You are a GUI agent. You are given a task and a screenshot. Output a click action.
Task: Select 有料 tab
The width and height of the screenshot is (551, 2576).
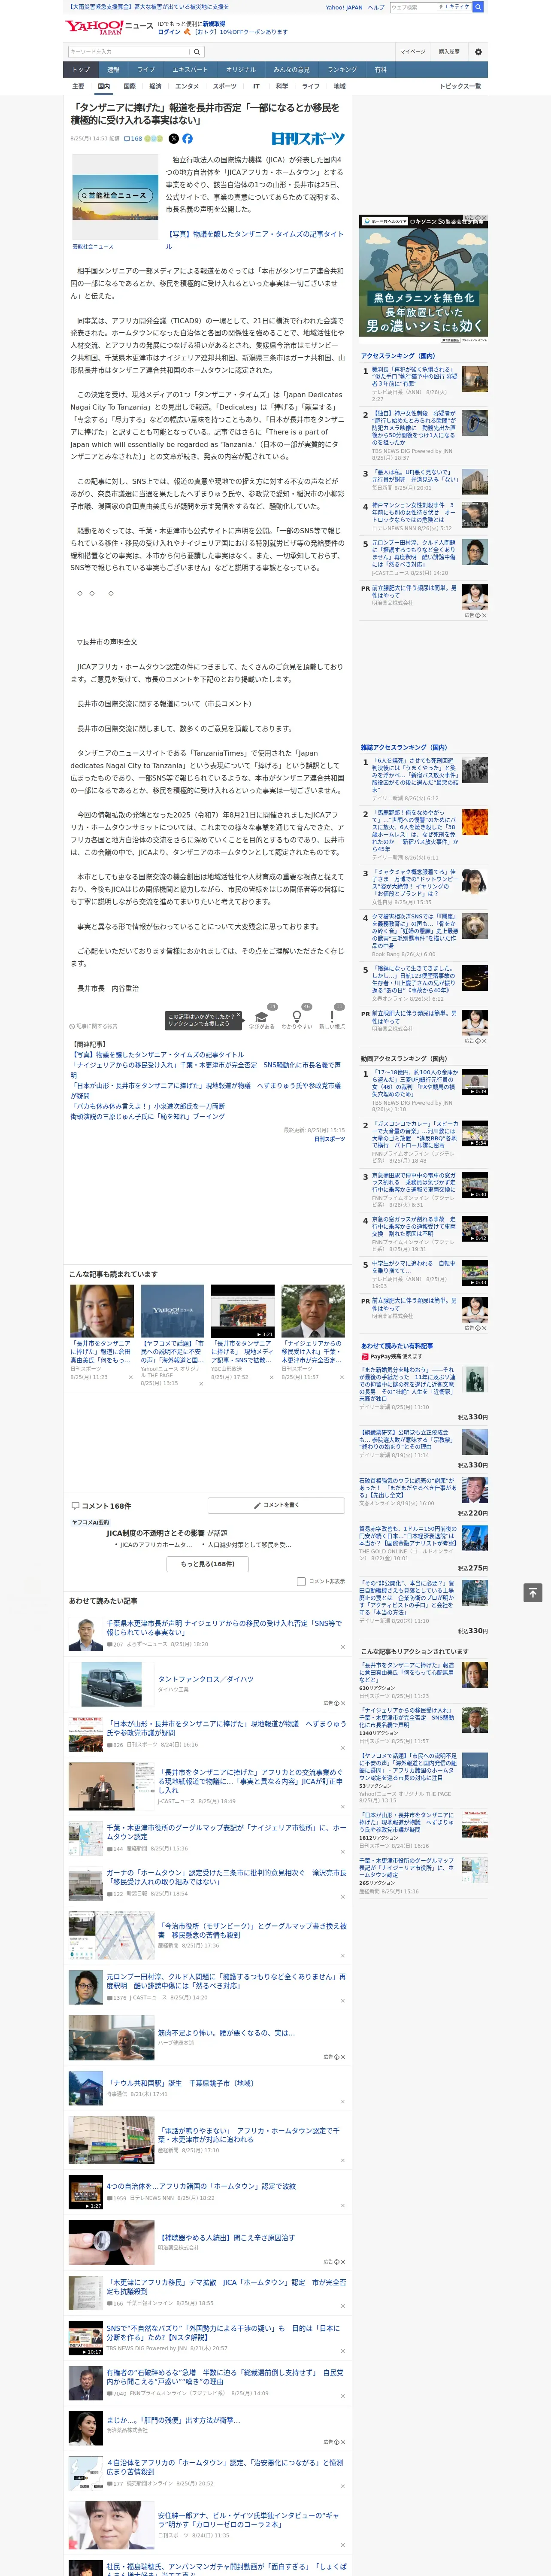click(x=380, y=70)
